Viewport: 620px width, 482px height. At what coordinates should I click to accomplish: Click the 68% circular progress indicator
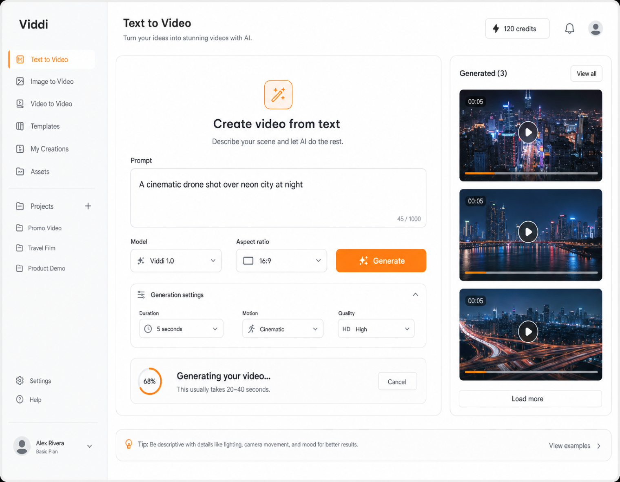coord(150,382)
